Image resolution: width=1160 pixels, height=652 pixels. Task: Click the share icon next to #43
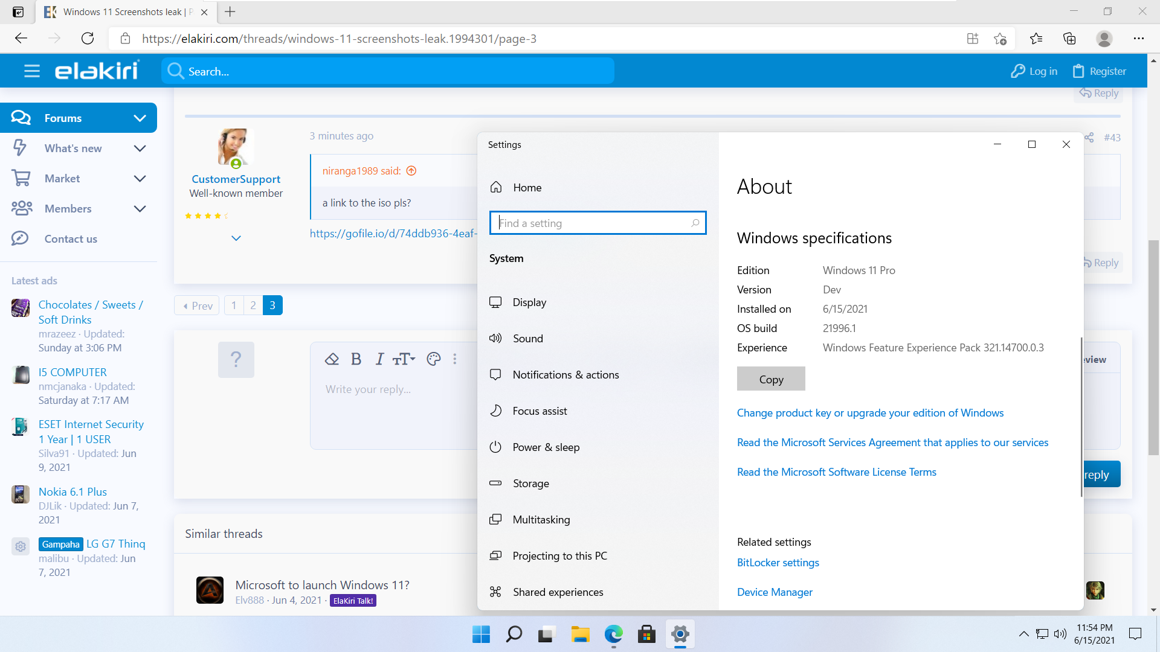[1089, 138]
